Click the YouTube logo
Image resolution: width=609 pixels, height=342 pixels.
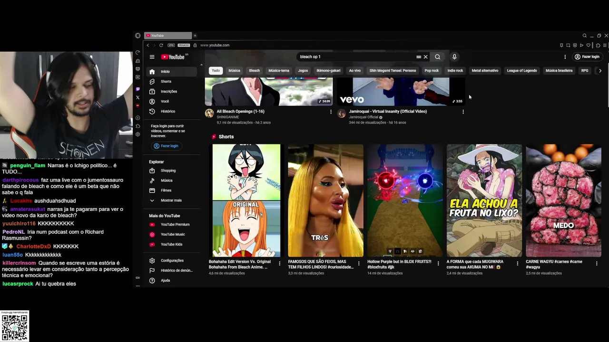pos(174,57)
